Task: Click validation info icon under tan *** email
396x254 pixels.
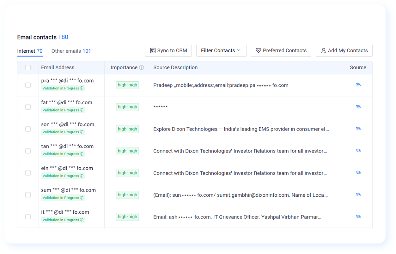Action: coord(82,154)
